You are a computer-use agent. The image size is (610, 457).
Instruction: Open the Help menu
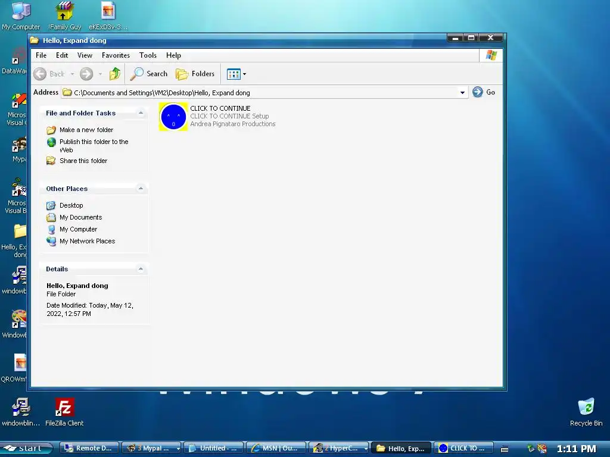173,55
